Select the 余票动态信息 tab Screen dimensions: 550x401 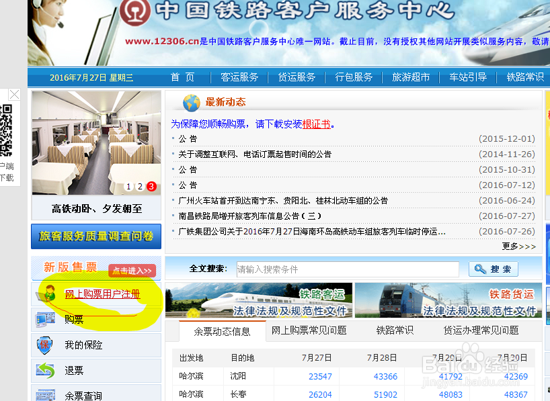pos(222,331)
